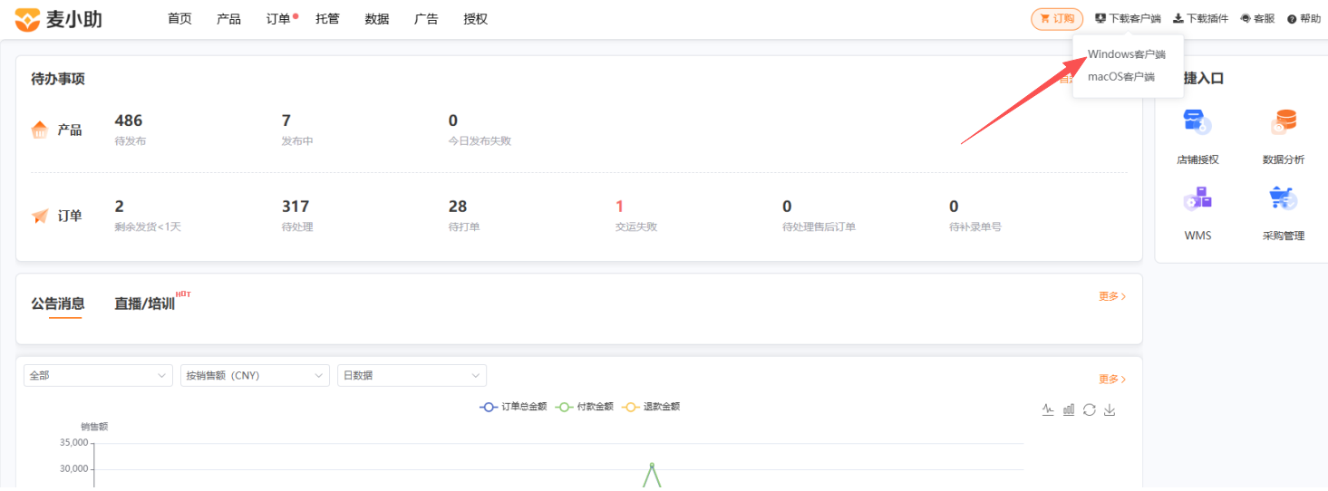Viewport: 1328px width, 491px height.
Task: Click the orange 订购 button
Action: (x=1057, y=18)
